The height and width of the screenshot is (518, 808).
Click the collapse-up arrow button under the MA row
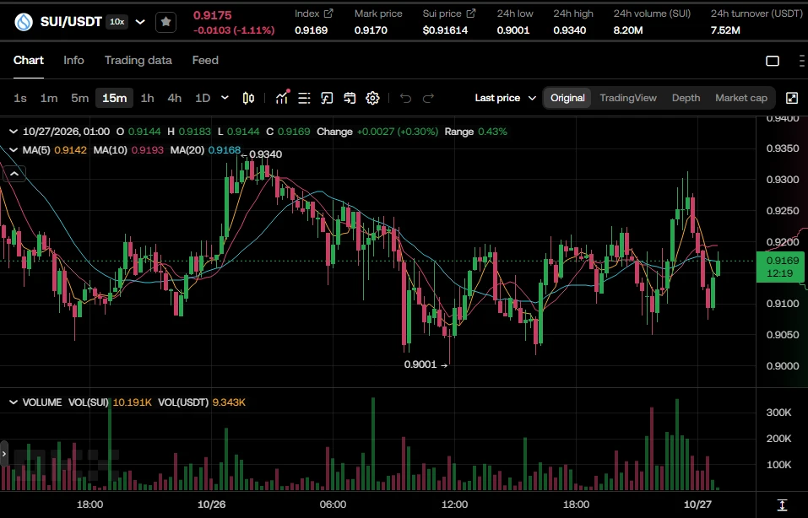(14, 174)
